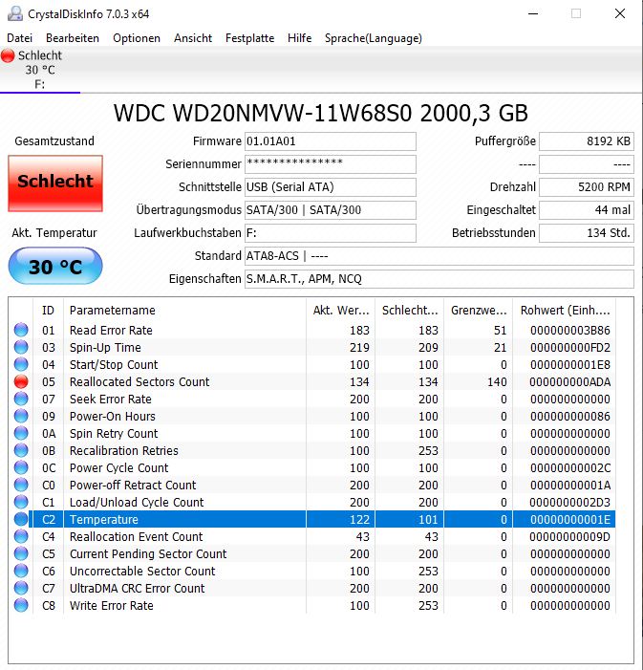643x670 pixels.
Task: Click the ID column header
Action: [49, 311]
